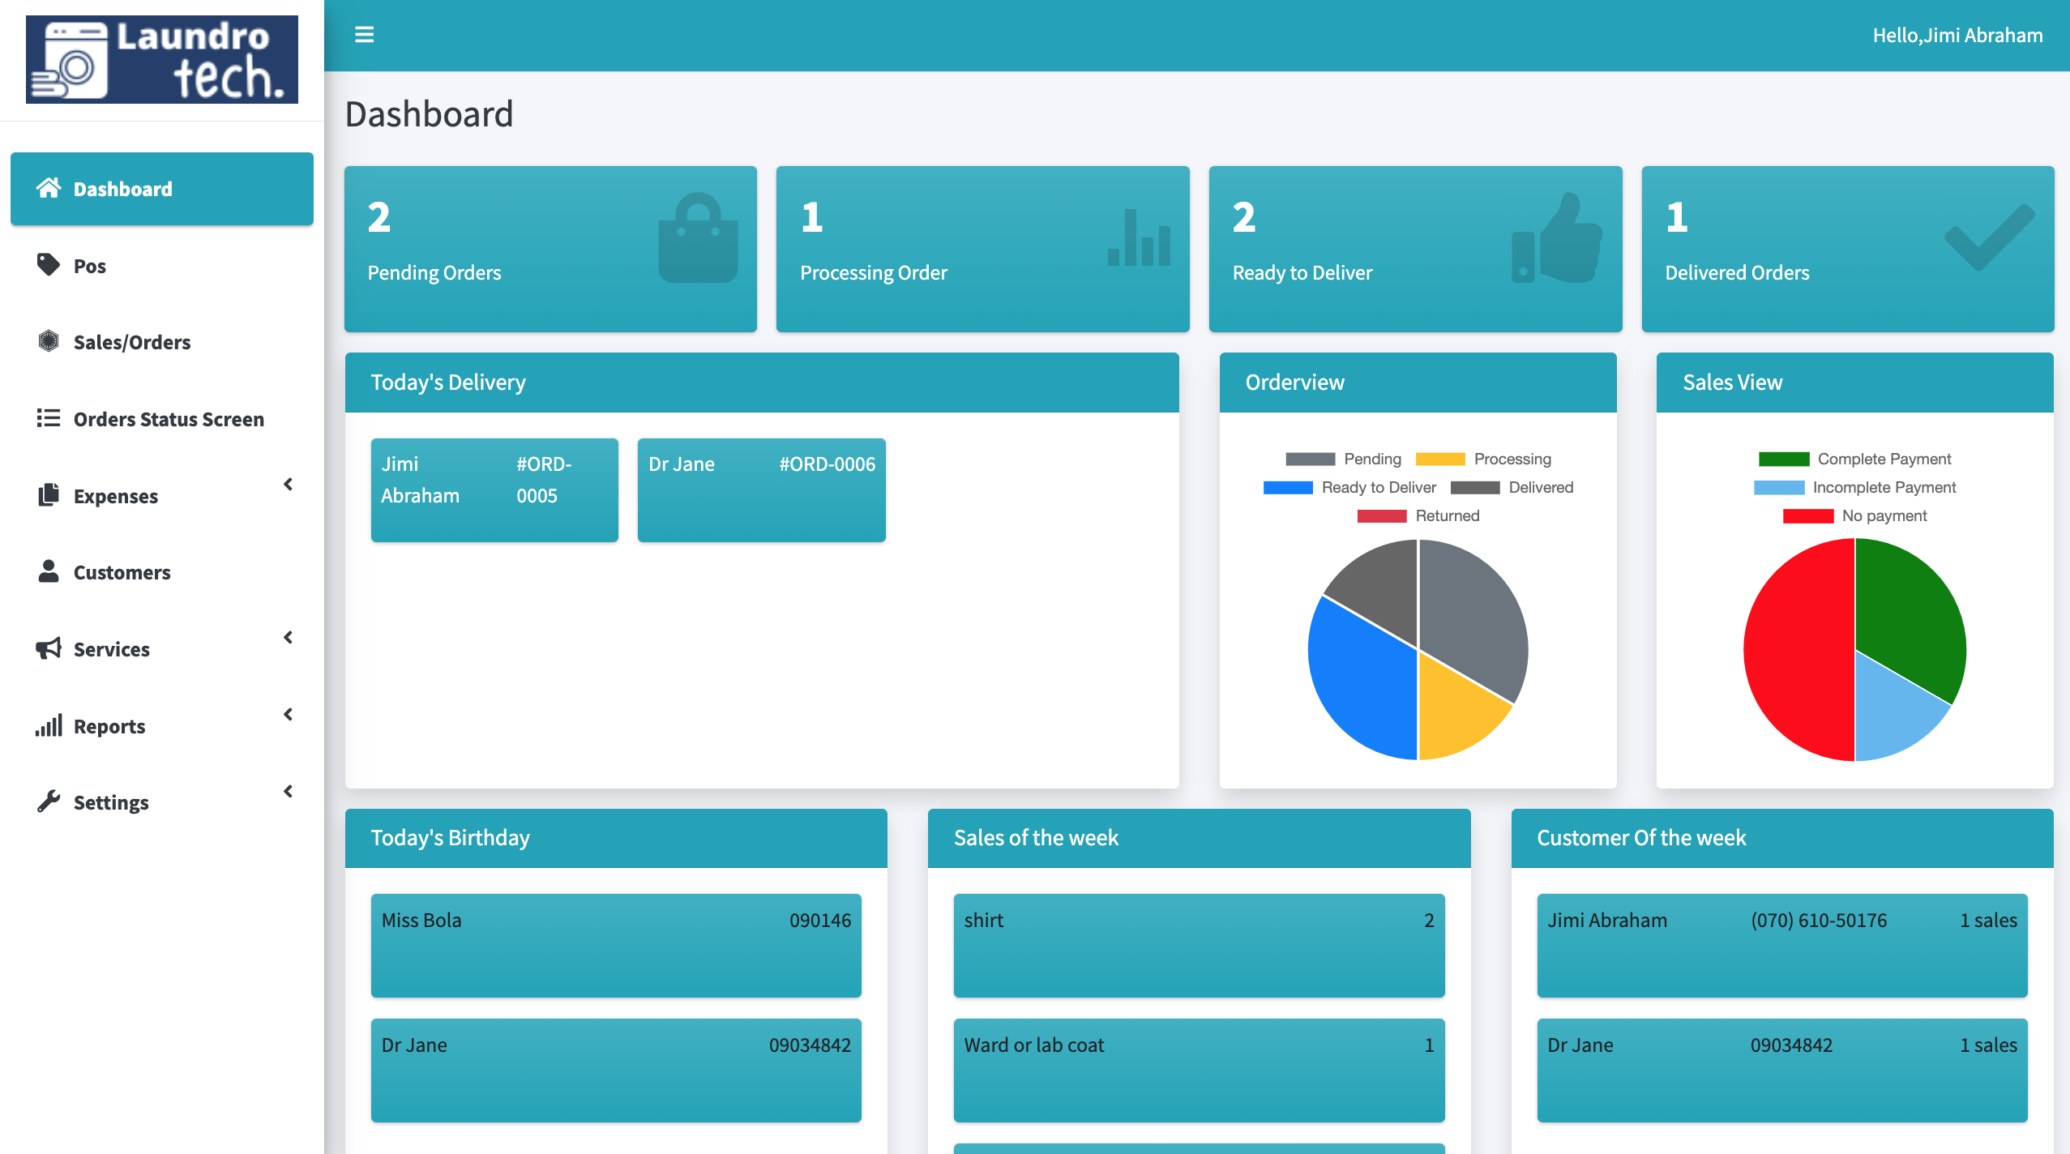This screenshot has height=1154, width=2070.
Task: Click the thumbs up icon on Ready to Deliver
Action: click(x=1557, y=237)
